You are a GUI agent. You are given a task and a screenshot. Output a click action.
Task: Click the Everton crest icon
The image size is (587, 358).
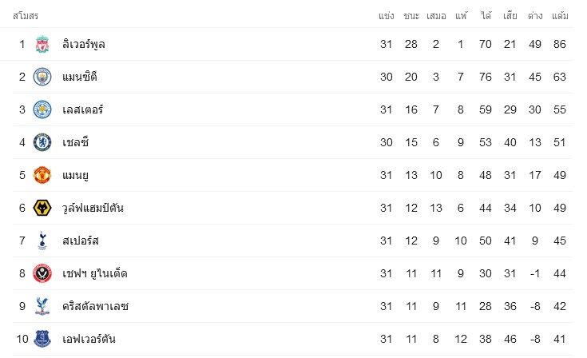coord(42,339)
